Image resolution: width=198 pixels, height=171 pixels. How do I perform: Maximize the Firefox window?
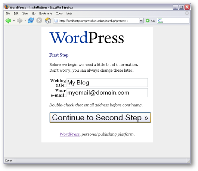(x=181, y=7)
